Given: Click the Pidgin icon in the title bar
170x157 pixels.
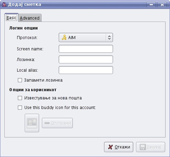Looking at the screenshot, I should (4, 4).
